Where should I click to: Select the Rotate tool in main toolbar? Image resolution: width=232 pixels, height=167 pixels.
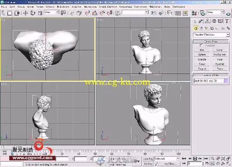(x=33, y=13)
